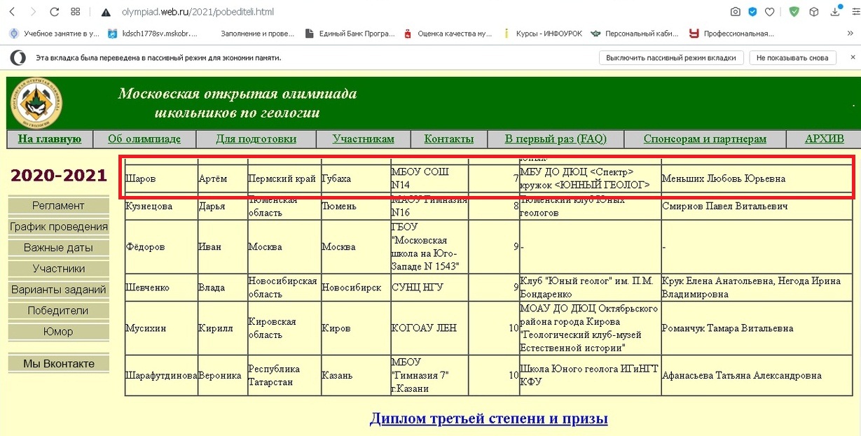861x436 pixels.
Task: Click 'Выключить пассивный режим вкладки' button
Action: point(671,58)
